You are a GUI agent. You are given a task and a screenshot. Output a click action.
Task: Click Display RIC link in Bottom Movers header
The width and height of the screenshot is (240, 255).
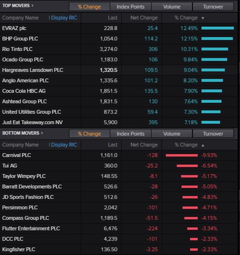[64, 145]
